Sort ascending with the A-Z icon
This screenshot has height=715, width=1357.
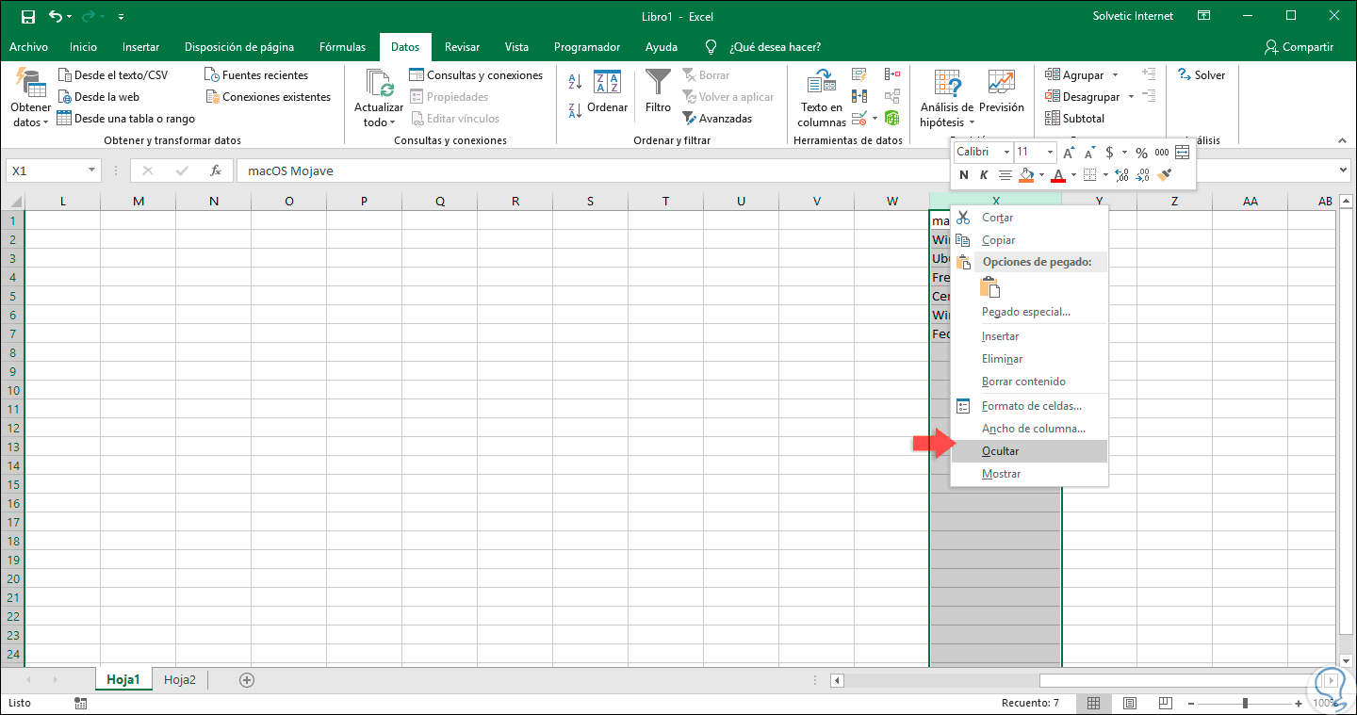click(575, 83)
